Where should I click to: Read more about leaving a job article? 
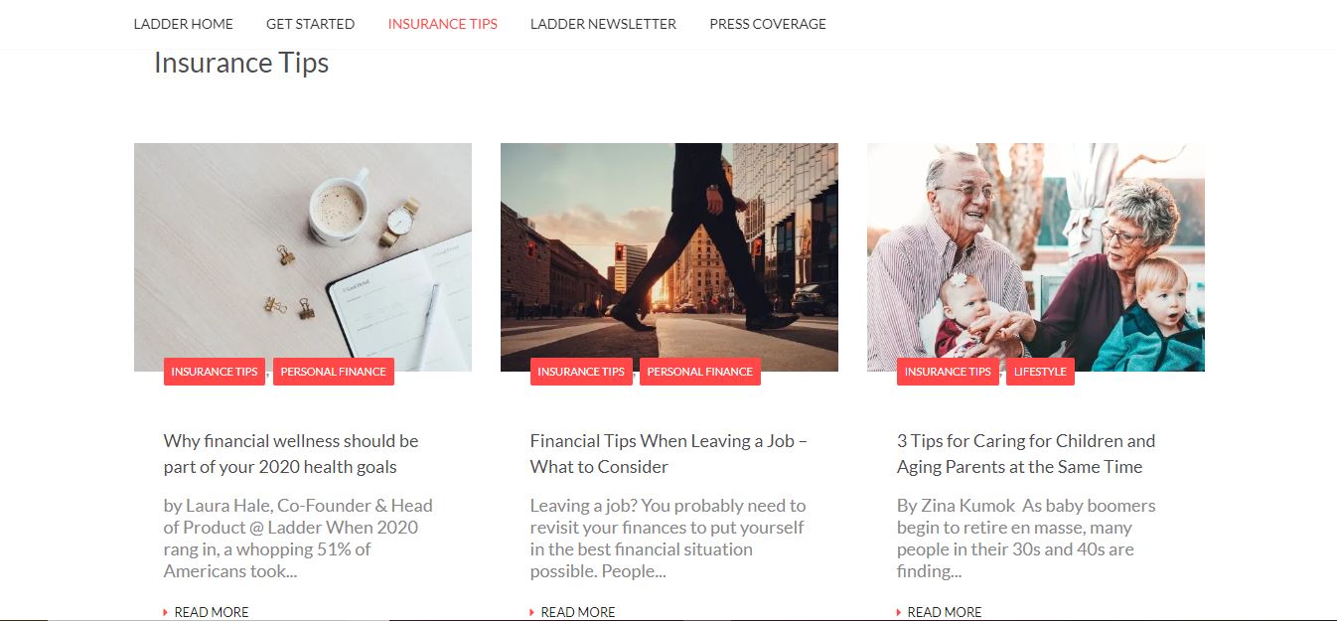(x=573, y=612)
